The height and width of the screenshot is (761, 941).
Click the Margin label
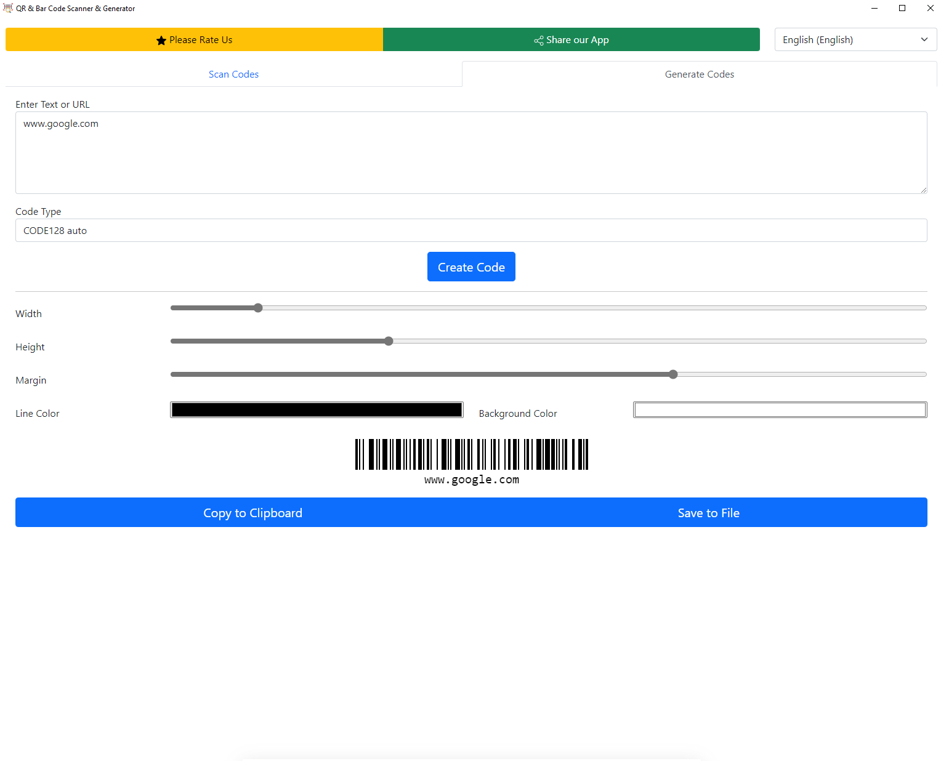31,380
